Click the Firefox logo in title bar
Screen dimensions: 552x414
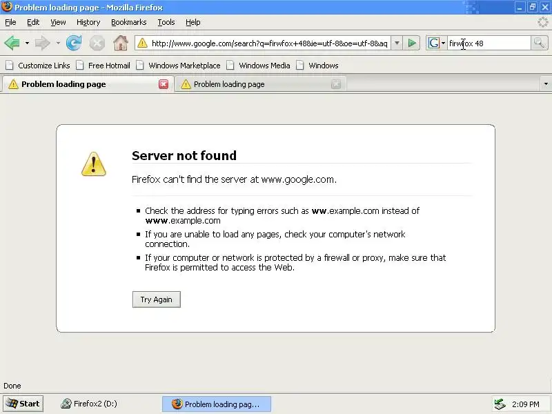click(7, 7)
